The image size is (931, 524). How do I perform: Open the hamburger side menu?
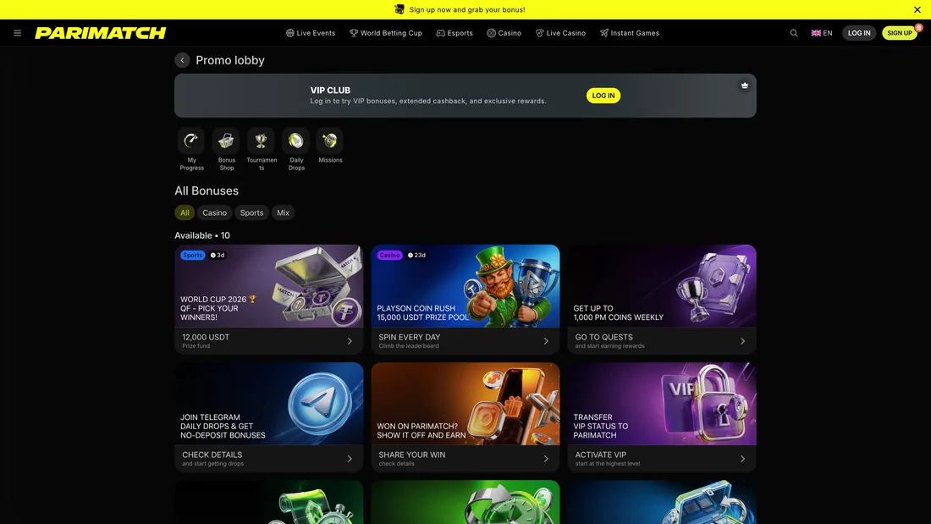point(17,33)
